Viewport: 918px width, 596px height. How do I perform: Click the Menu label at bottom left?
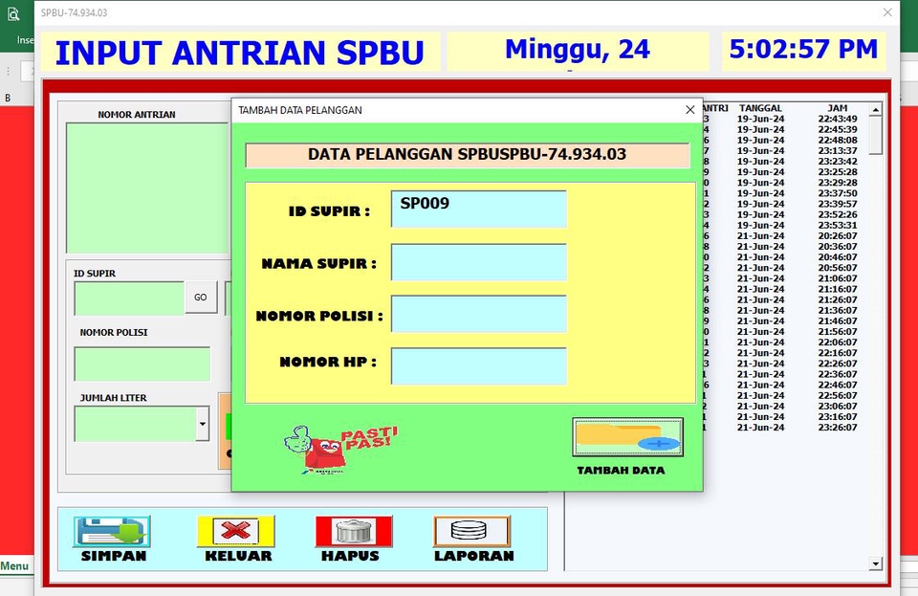[x=13, y=565]
